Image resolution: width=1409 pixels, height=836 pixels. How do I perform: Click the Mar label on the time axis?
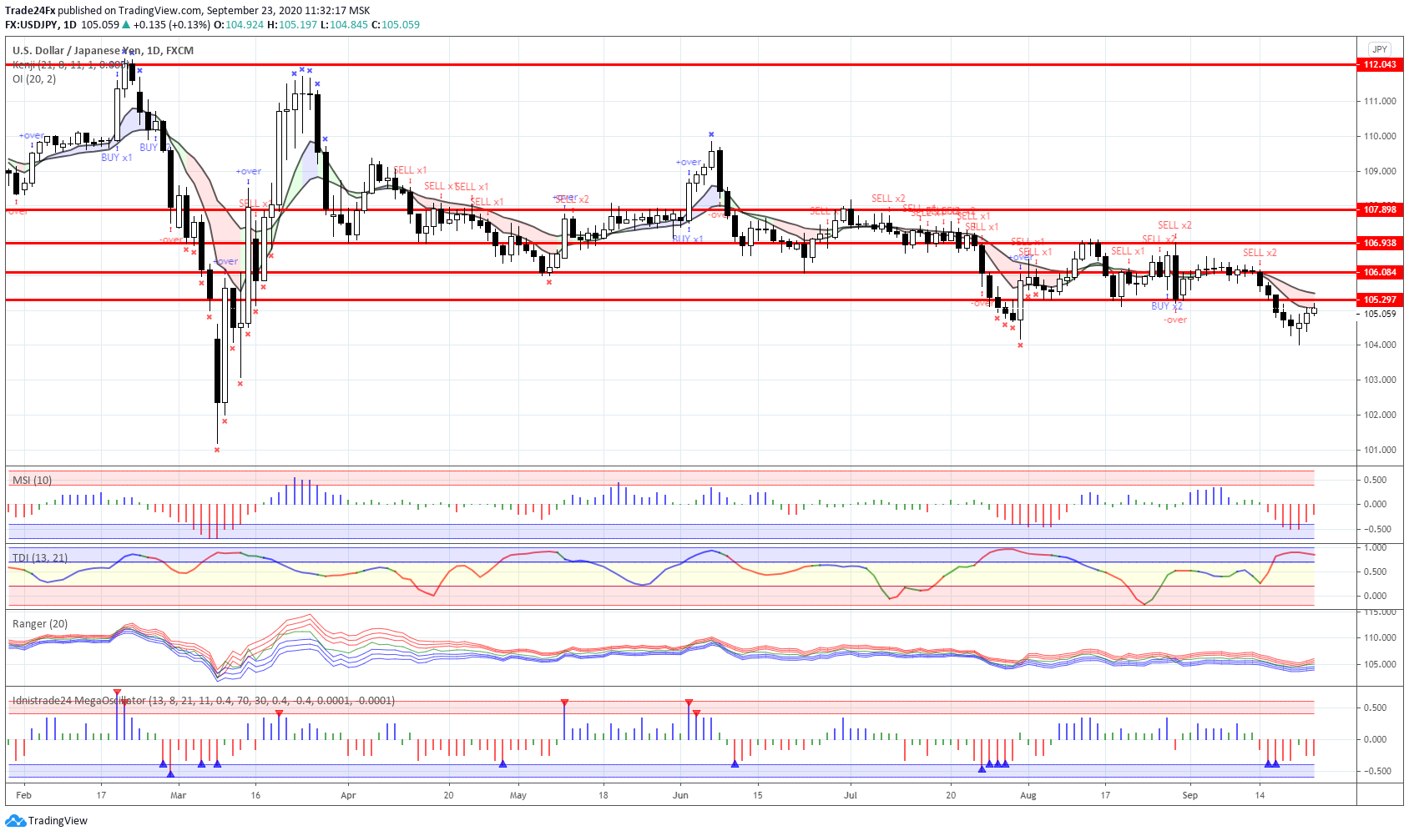[178, 795]
